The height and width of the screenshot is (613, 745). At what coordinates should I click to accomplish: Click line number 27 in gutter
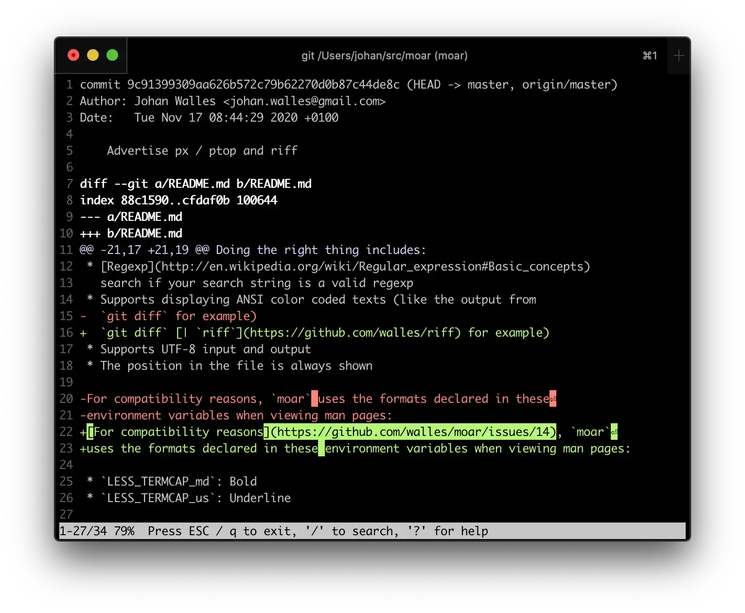[66, 515]
